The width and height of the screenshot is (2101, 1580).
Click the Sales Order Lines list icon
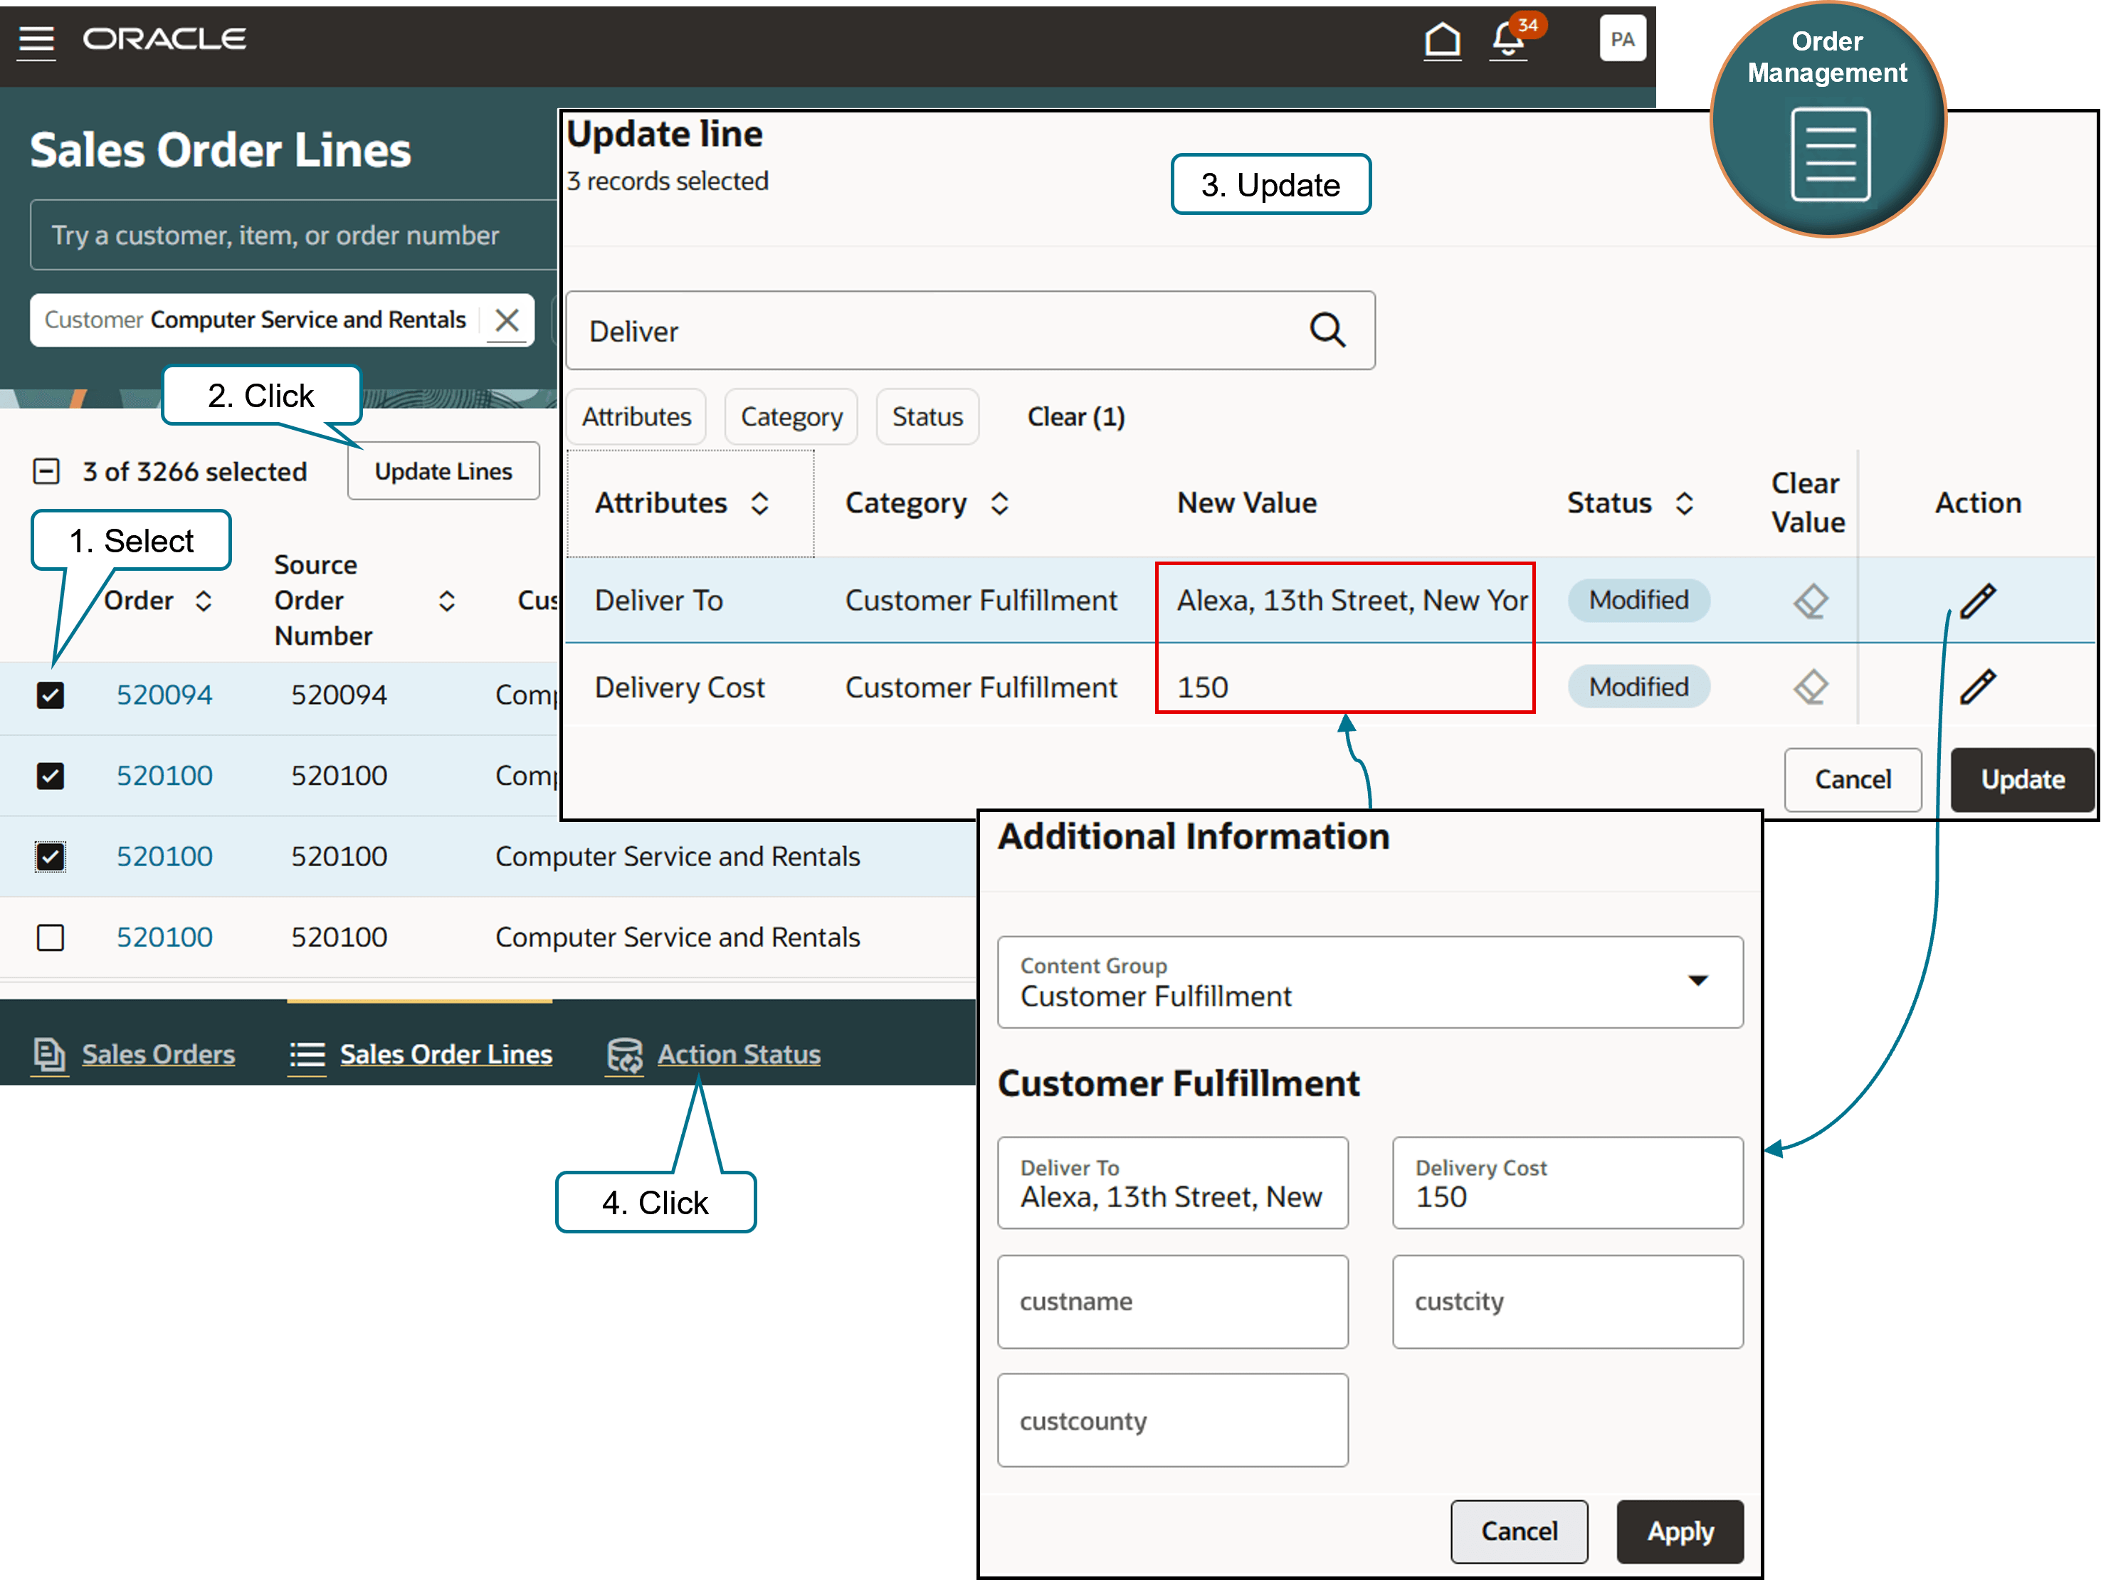[x=307, y=1055]
